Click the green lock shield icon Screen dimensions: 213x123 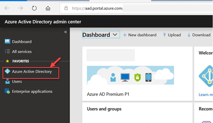pos(138,77)
